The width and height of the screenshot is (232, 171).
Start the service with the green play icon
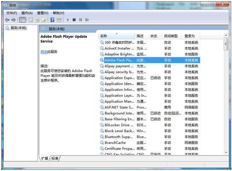68,20
